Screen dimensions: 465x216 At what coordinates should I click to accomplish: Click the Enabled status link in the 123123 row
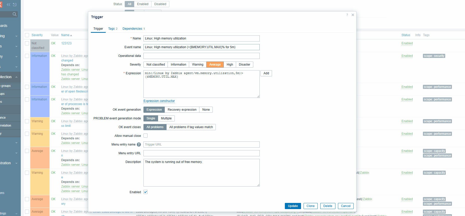click(x=407, y=43)
